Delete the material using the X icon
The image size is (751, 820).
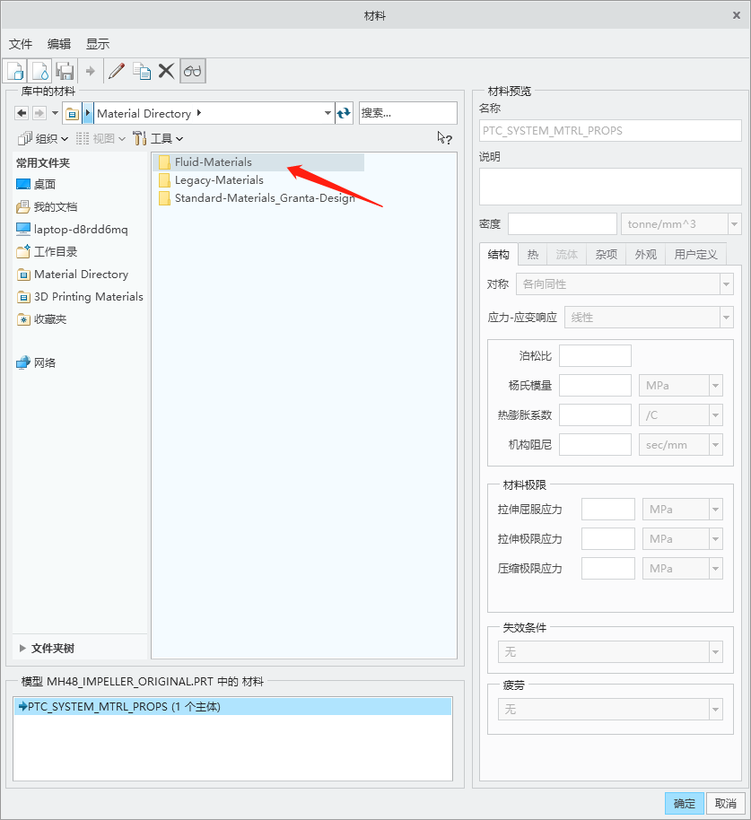(166, 71)
